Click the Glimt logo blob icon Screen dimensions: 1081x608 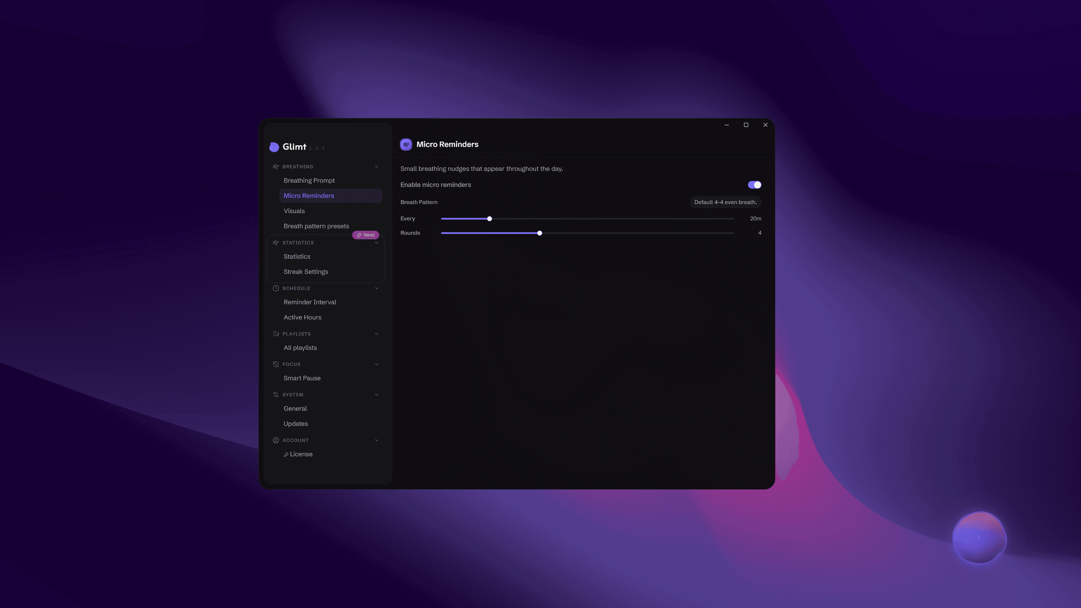274,147
